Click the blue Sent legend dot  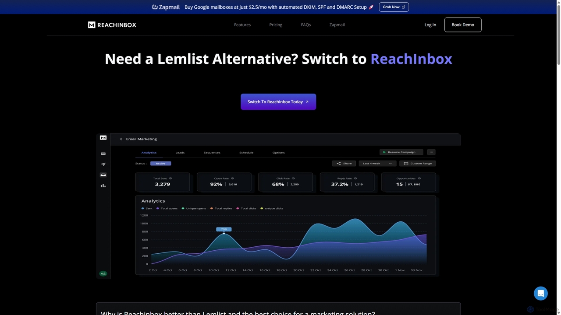tap(143, 208)
